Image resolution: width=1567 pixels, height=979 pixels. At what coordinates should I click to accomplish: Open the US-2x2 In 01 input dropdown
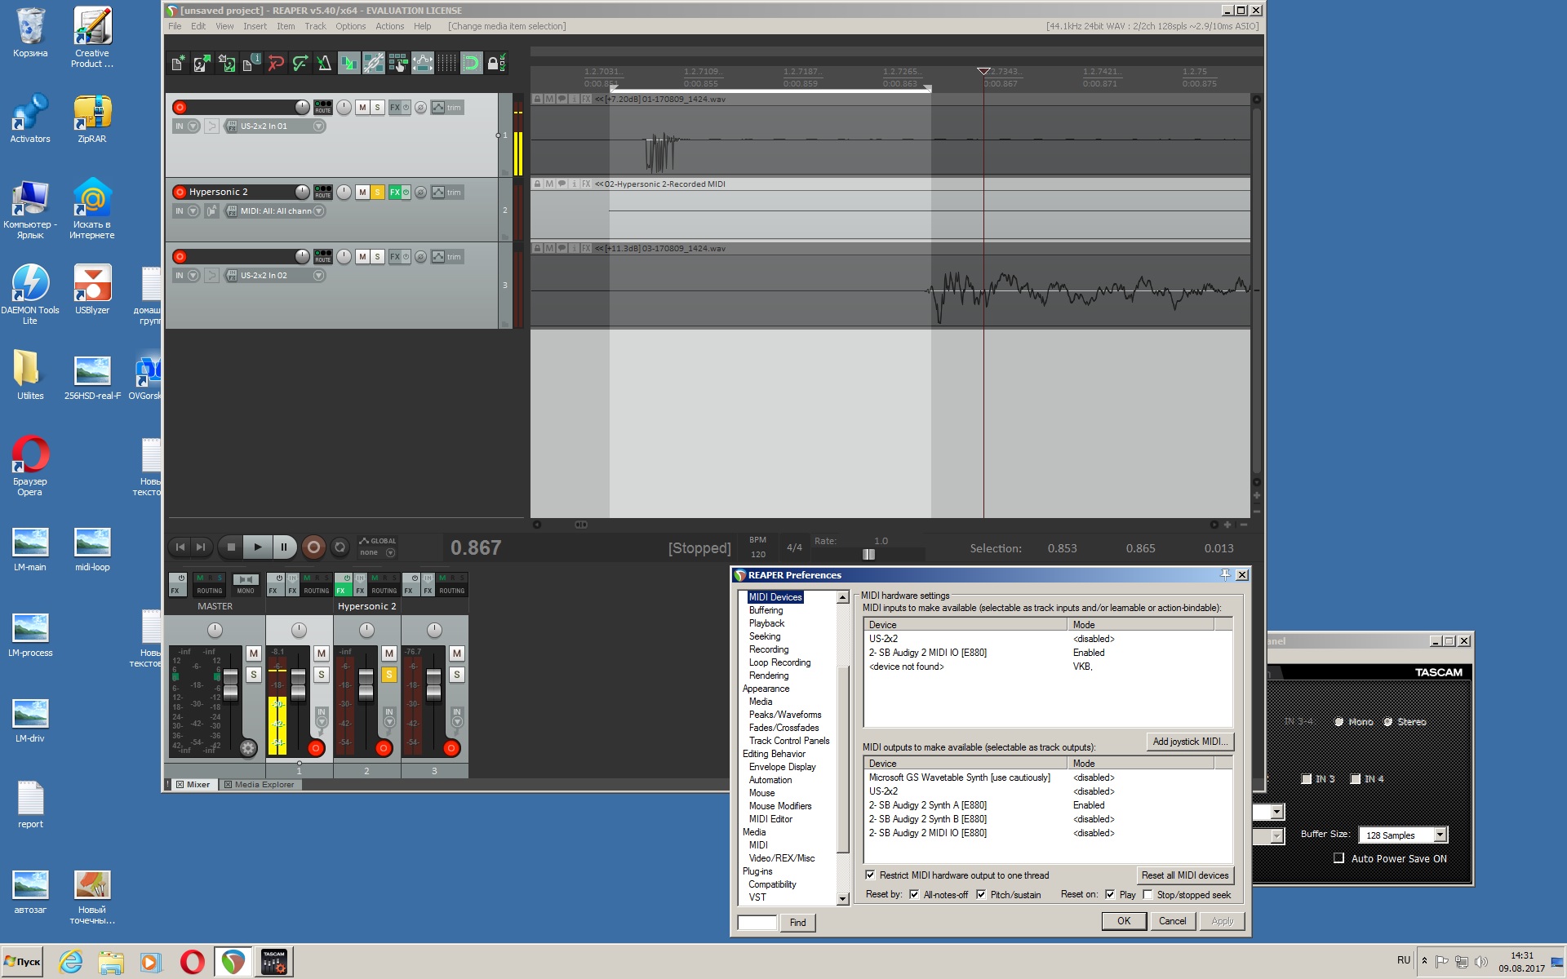(x=319, y=126)
